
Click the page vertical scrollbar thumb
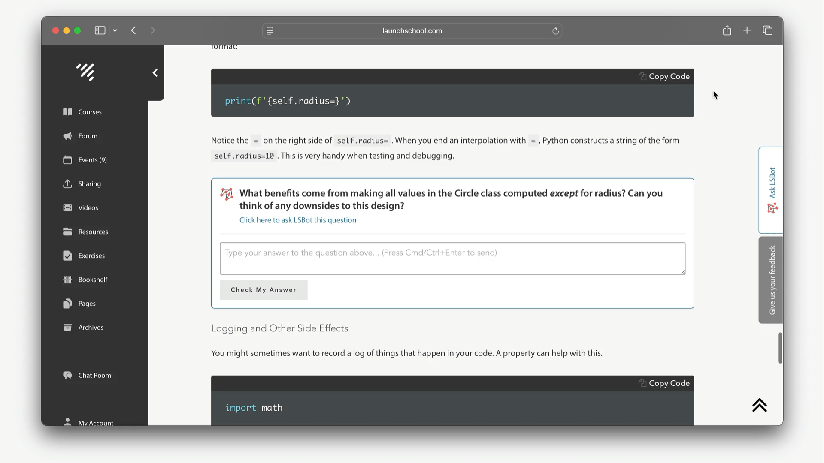point(780,348)
